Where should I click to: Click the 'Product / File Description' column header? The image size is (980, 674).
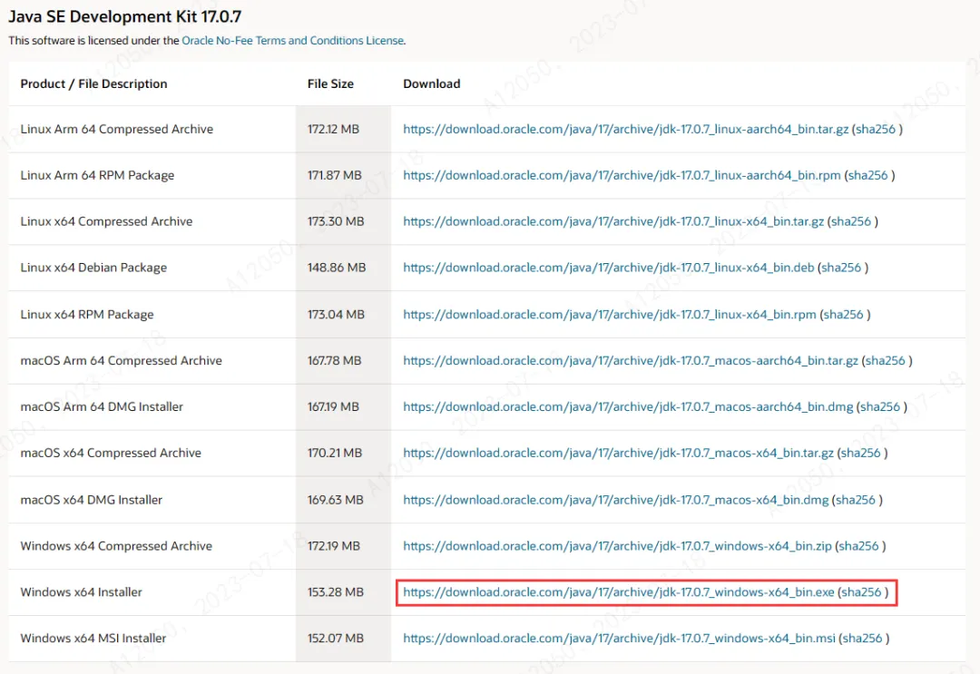pyautogui.click(x=93, y=84)
